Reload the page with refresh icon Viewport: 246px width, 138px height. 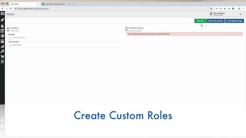(11, 8)
